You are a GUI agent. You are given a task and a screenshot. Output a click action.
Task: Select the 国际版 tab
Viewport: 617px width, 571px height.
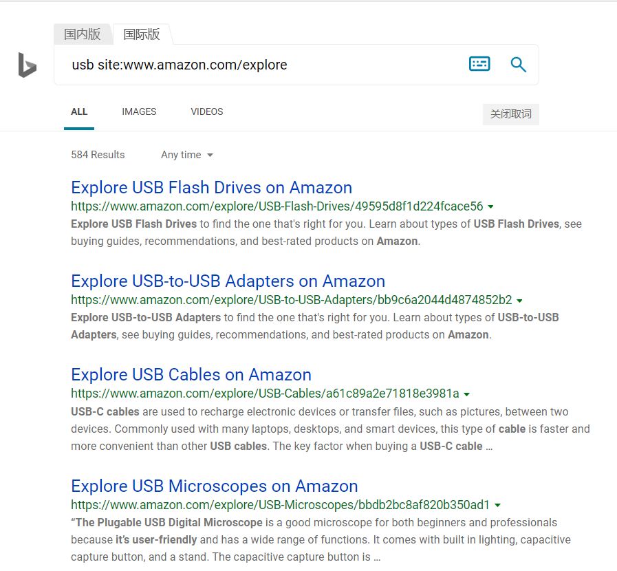coord(141,34)
